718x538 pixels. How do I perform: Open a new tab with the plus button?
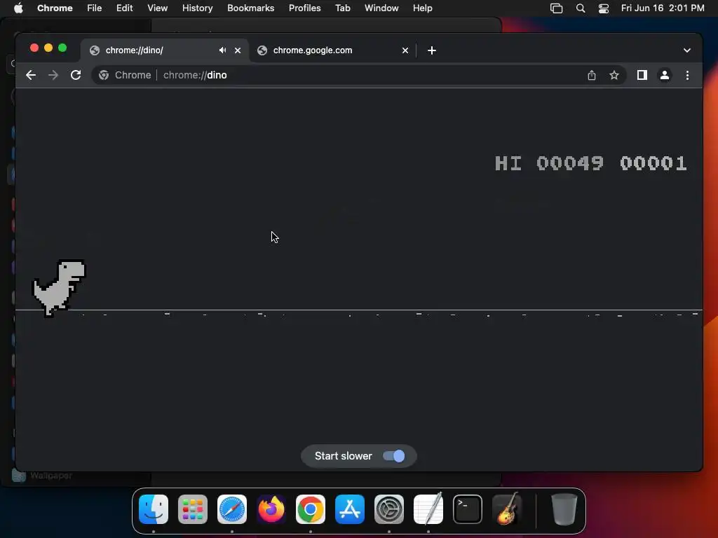click(x=432, y=50)
